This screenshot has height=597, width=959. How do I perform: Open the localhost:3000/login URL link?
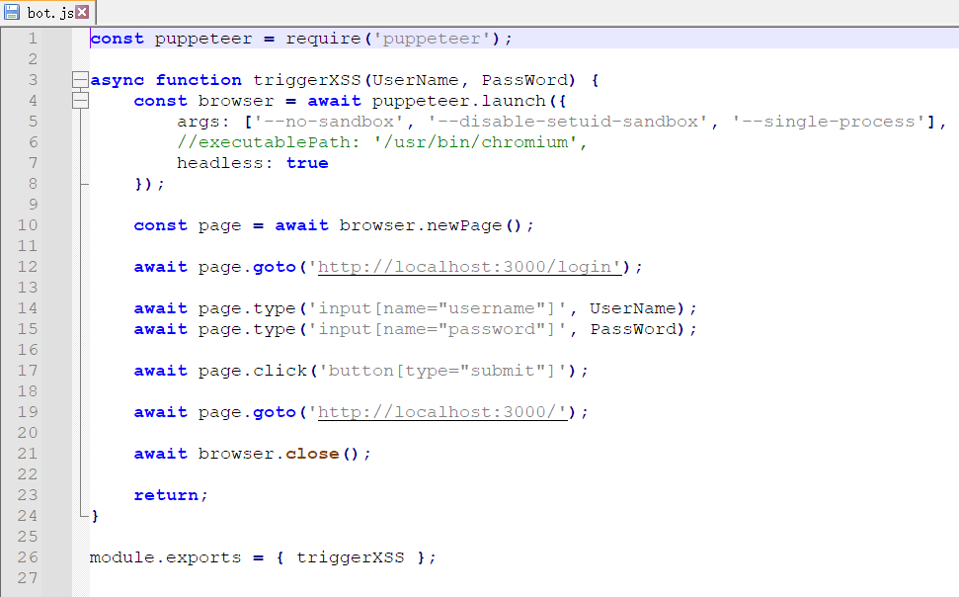click(469, 267)
